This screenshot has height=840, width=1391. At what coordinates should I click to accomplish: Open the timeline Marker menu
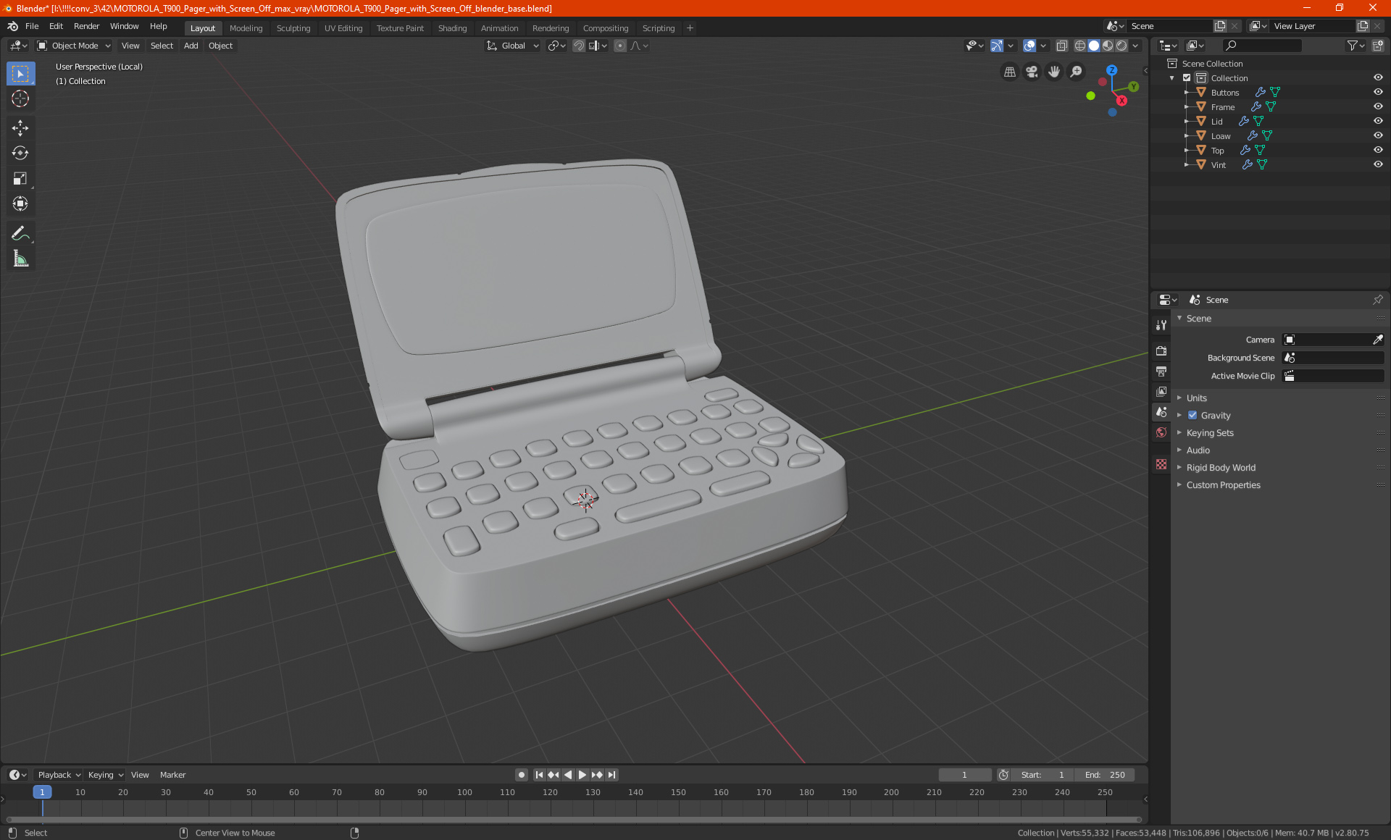(x=172, y=775)
